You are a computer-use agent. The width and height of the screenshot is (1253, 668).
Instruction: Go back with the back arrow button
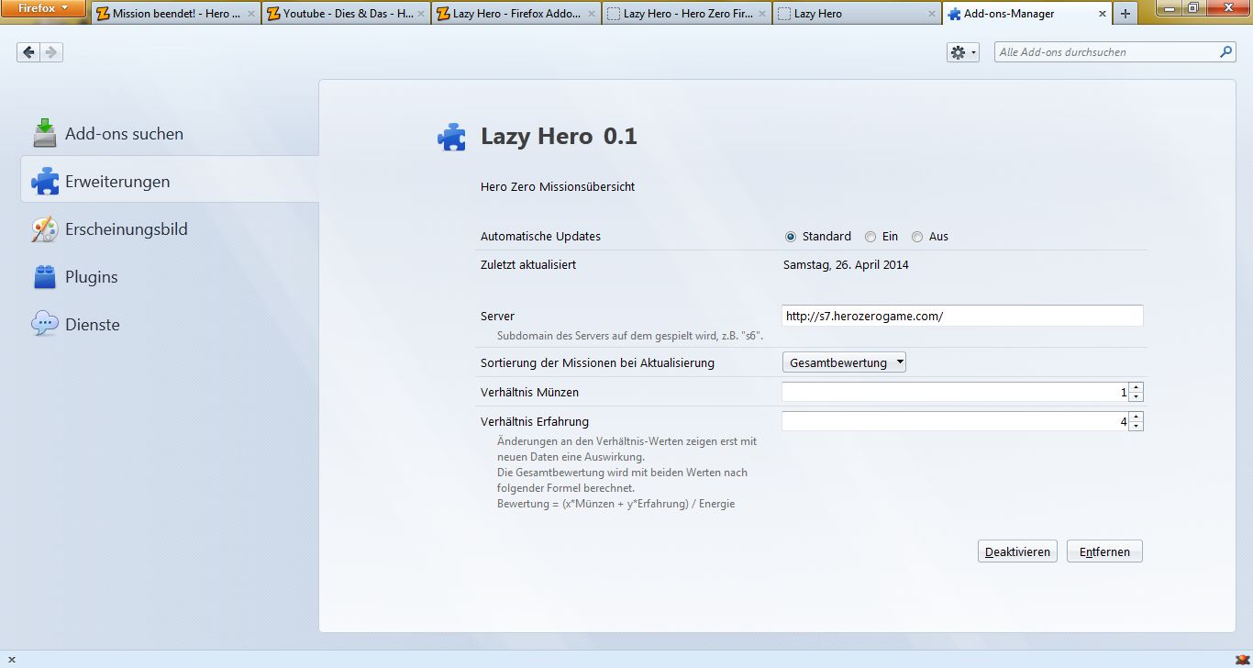coord(28,52)
